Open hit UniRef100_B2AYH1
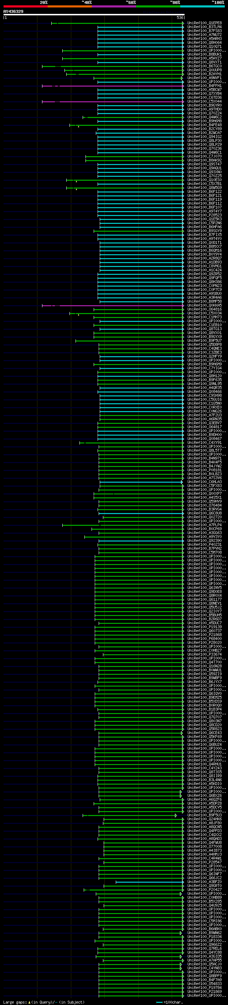Image resolution: width=228 pixels, height=1005 pixels. pyautogui.click(x=204, y=74)
